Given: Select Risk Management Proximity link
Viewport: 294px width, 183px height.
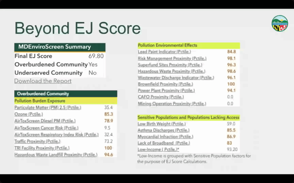Looking at the screenshot, I should coord(172,58).
